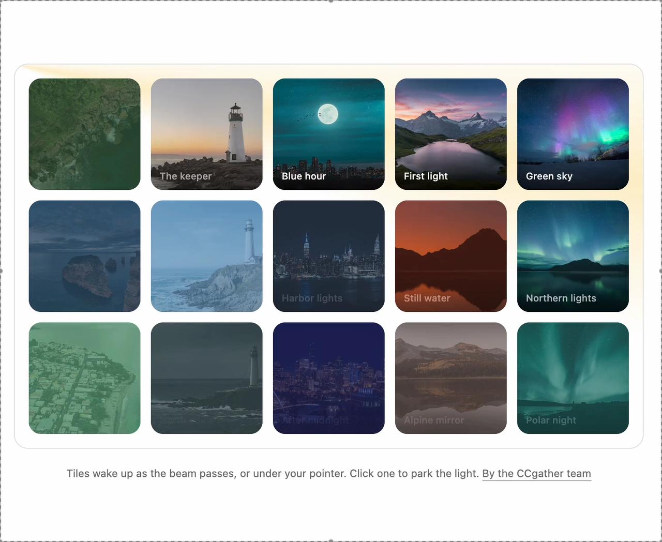Screen dimensions: 662x542
Task: Select the 'Still water' sunset tile
Action: click(450, 256)
